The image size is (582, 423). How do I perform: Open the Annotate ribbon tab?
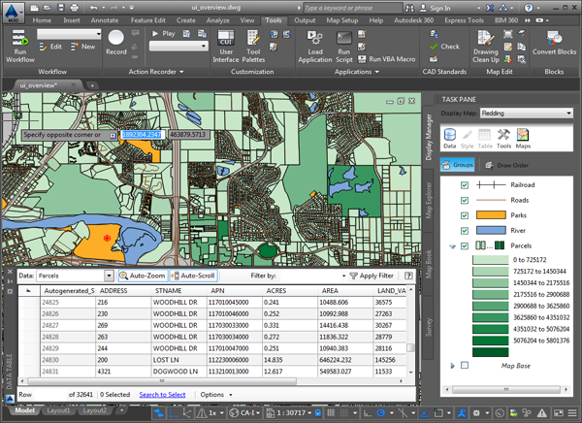click(104, 19)
